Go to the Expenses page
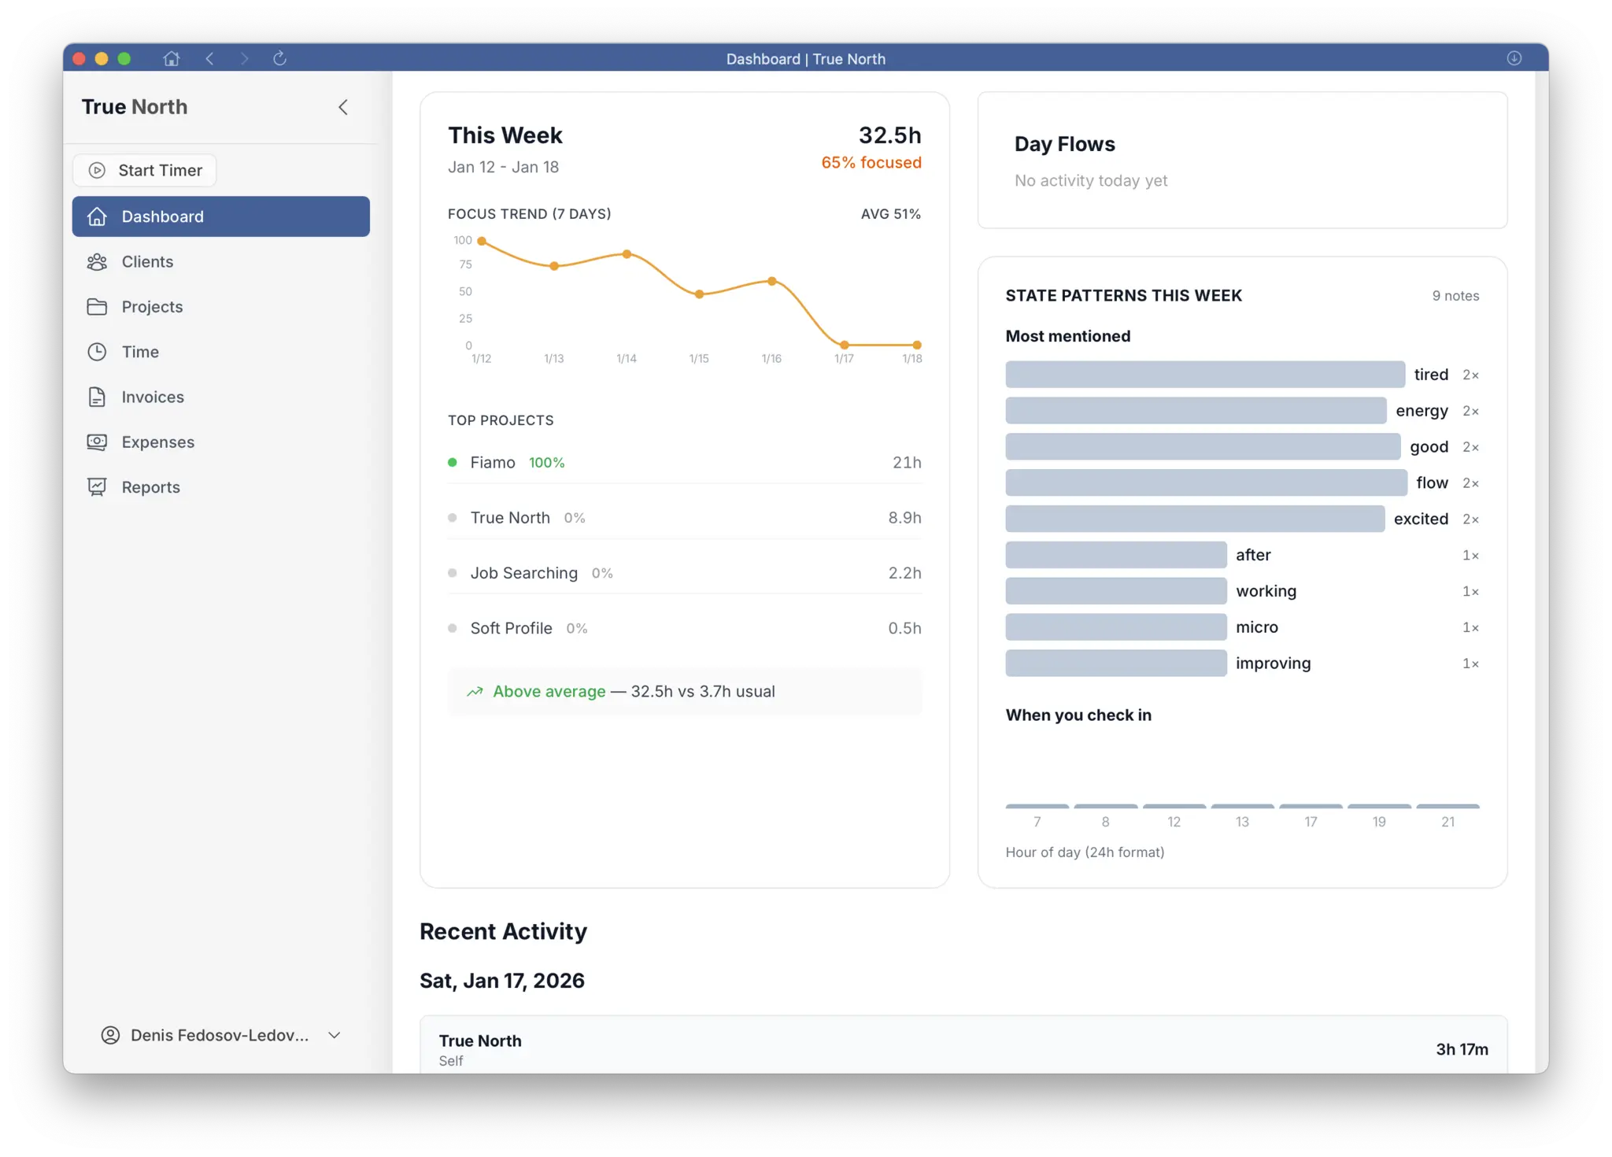This screenshot has width=1612, height=1157. click(x=157, y=442)
